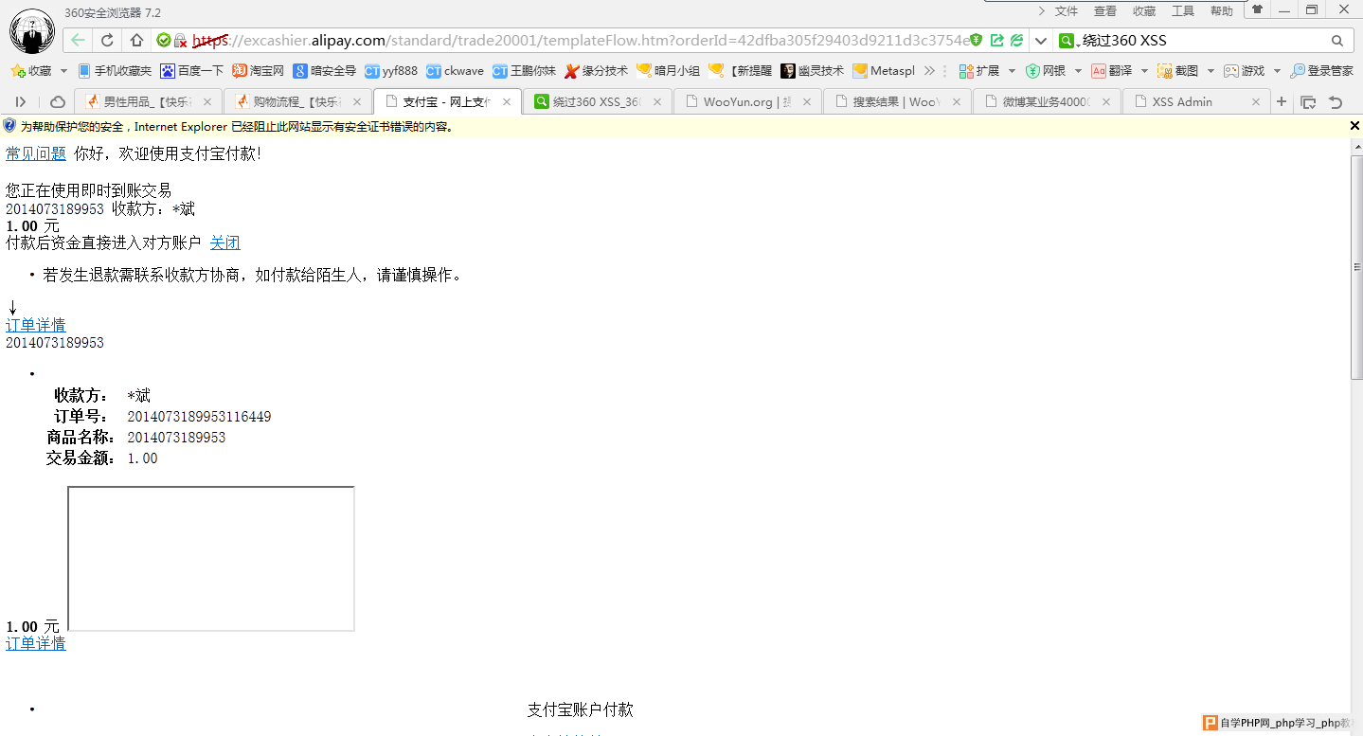Open the skin shirt icon
Screen dimensions: 1363x736
pos(1257,9)
